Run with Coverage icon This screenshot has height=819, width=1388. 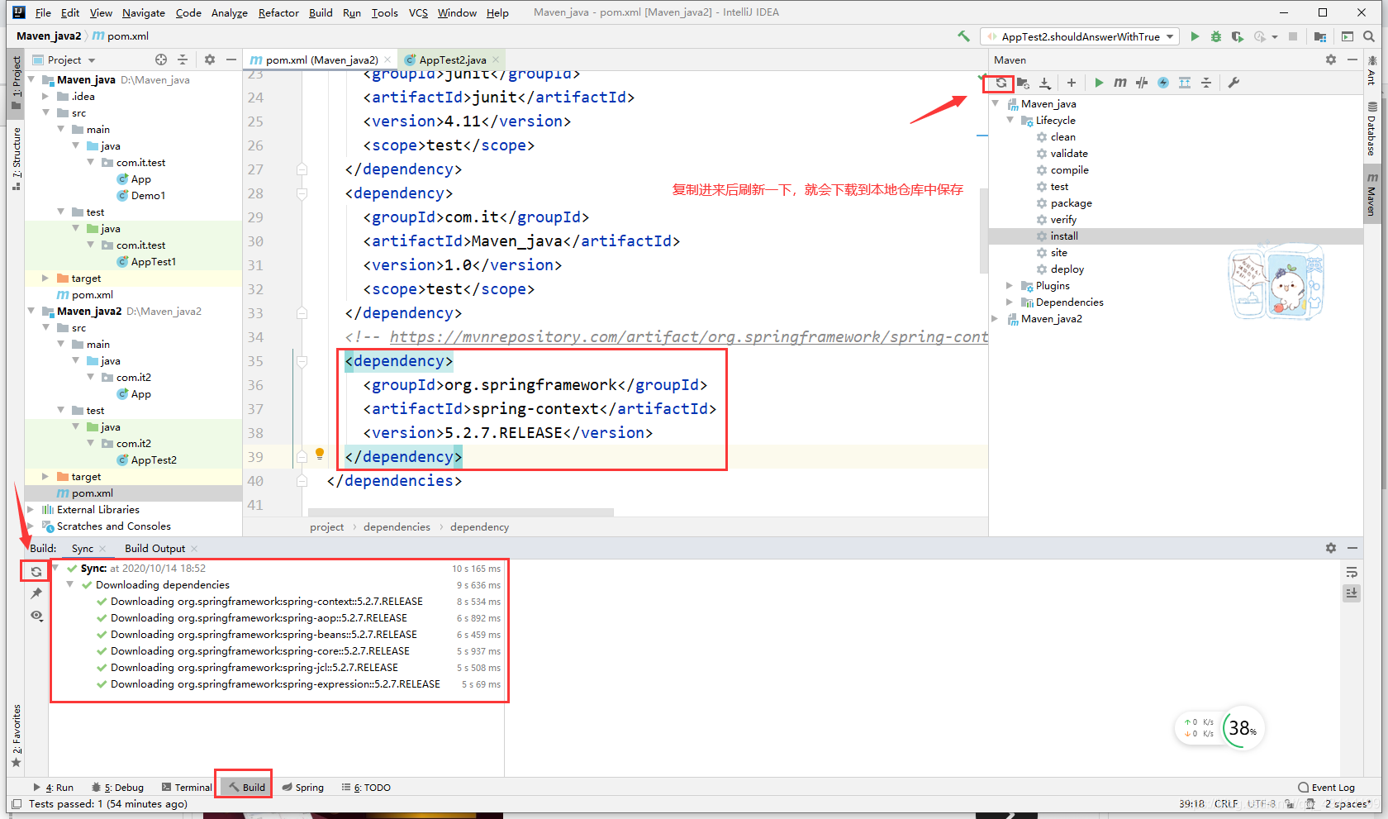tap(1237, 36)
